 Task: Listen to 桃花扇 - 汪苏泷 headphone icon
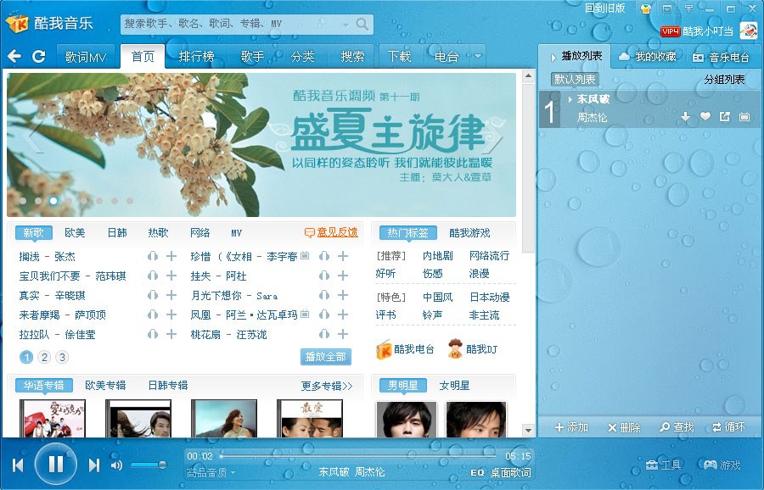[x=324, y=334]
